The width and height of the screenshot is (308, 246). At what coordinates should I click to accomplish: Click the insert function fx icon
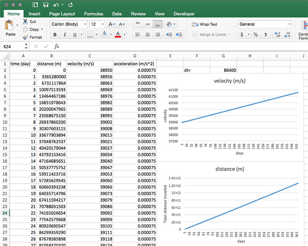(x=57, y=46)
